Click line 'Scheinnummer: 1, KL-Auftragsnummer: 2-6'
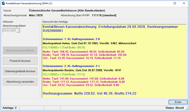 click(x=71, y=39)
